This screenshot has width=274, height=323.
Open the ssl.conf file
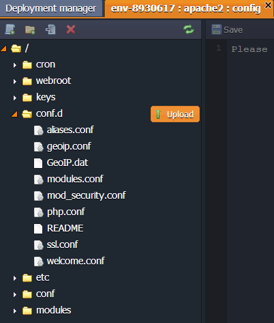pyautogui.click(x=63, y=244)
